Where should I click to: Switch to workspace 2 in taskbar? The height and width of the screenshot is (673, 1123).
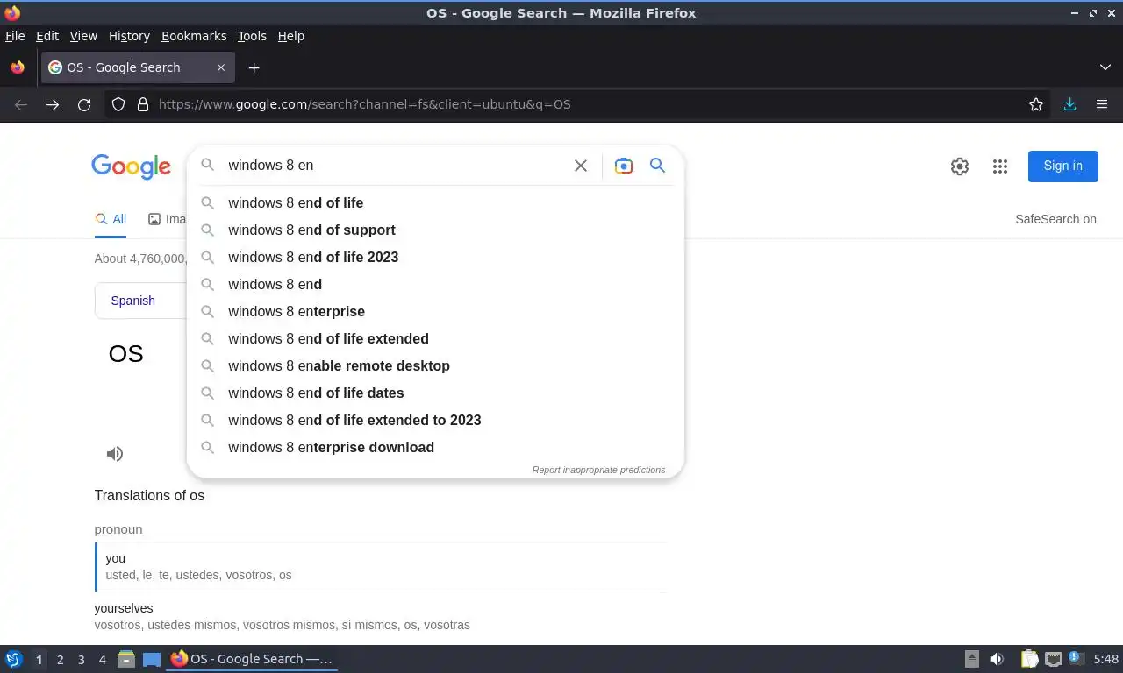pos(60,660)
